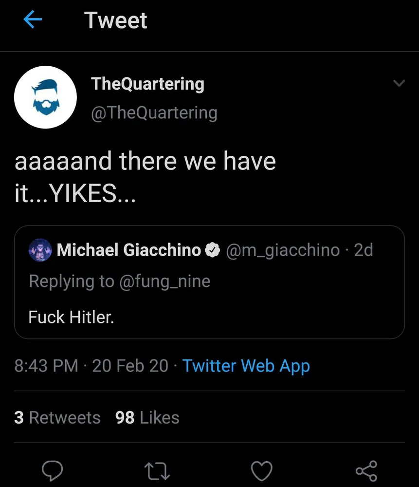This screenshot has height=487, width=419.
Task: Share the tweet via share icon
Action: (x=366, y=470)
